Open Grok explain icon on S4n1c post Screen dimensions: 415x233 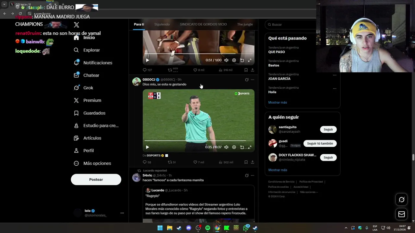point(247,175)
